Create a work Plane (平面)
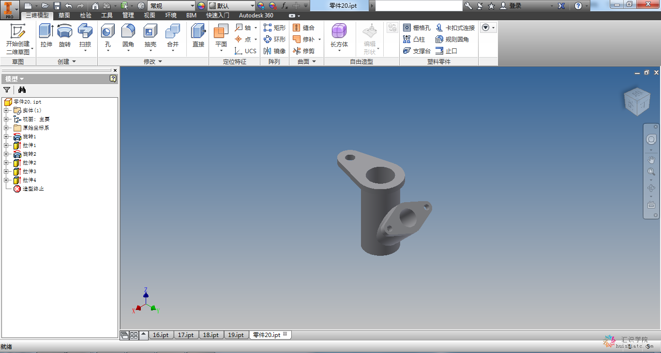This screenshot has height=353, width=661. [x=221, y=38]
